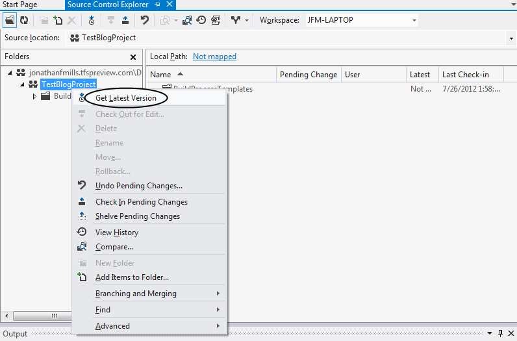Click the Add Items to Folder toolbar icon
517x341 pixels.
pyautogui.click(x=58, y=20)
